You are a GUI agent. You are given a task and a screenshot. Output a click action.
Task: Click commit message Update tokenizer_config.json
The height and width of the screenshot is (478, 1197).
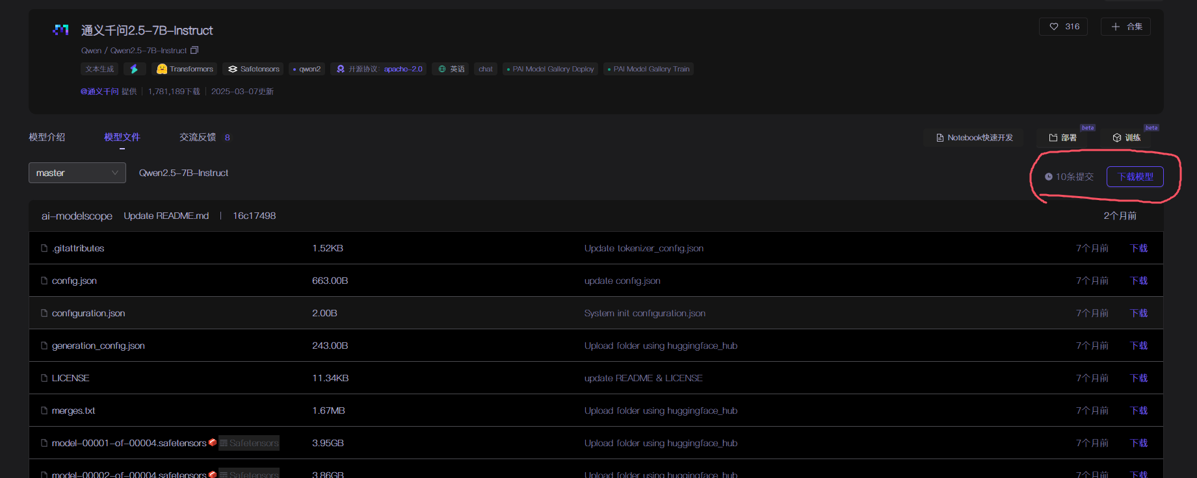[644, 248]
